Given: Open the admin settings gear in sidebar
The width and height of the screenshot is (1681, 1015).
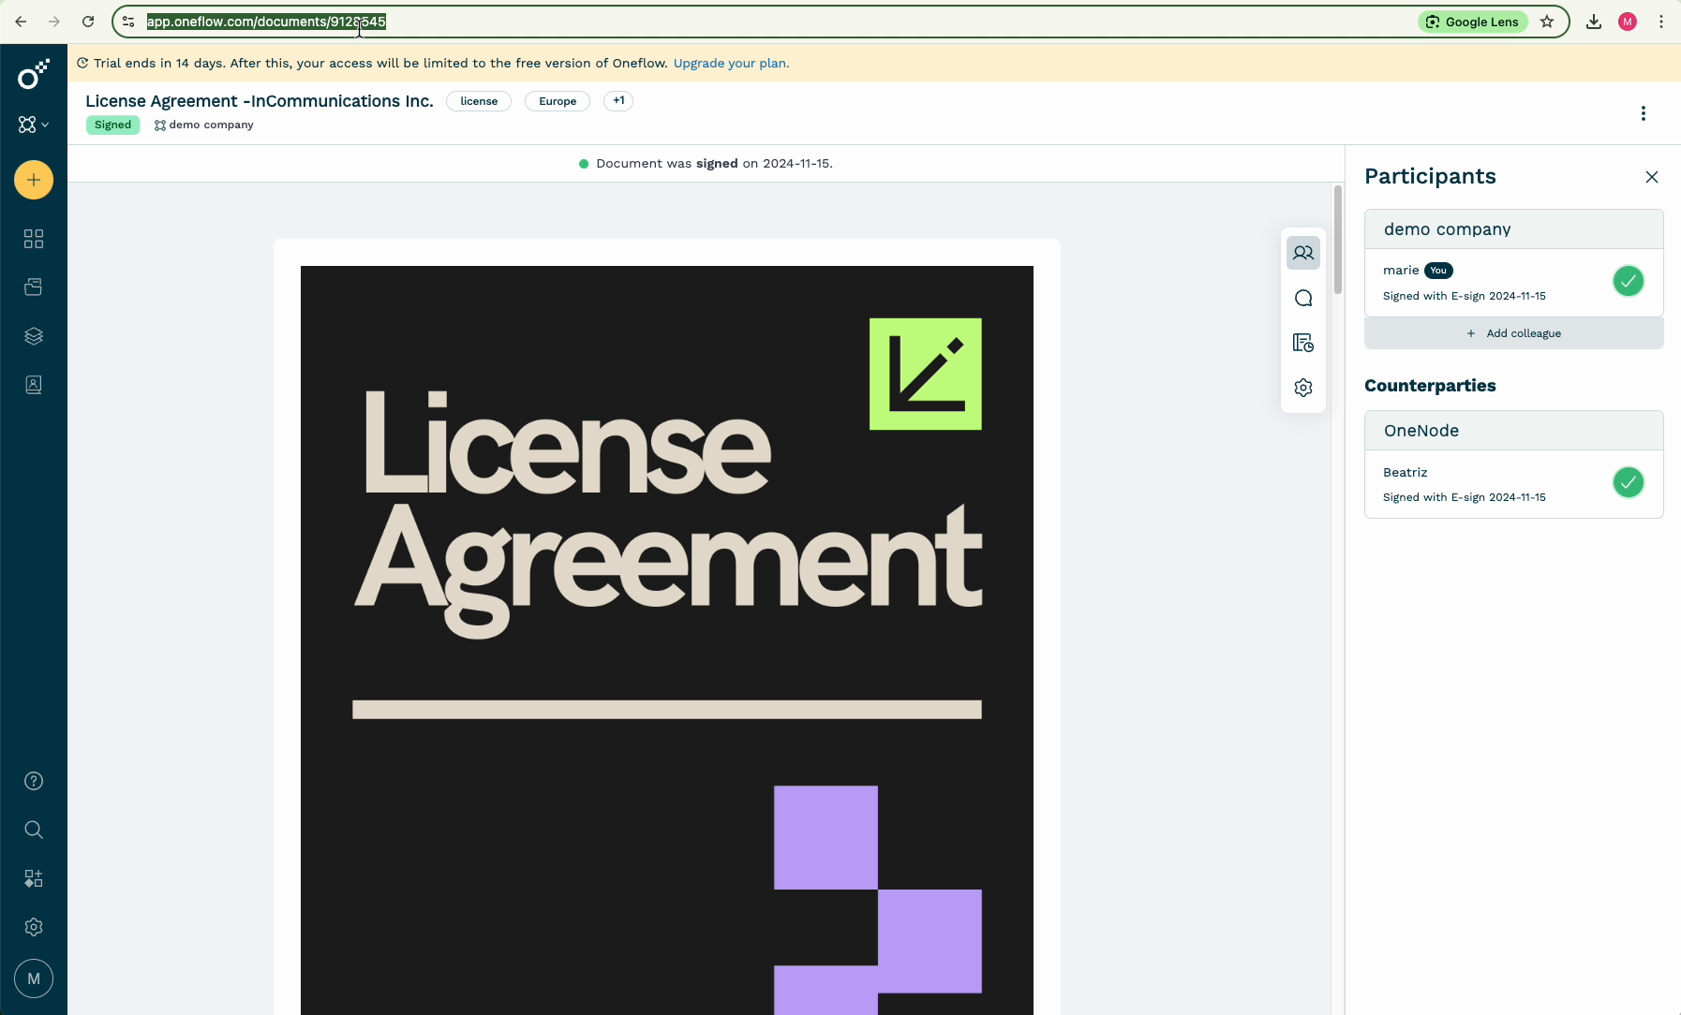Looking at the screenshot, I should click(34, 927).
